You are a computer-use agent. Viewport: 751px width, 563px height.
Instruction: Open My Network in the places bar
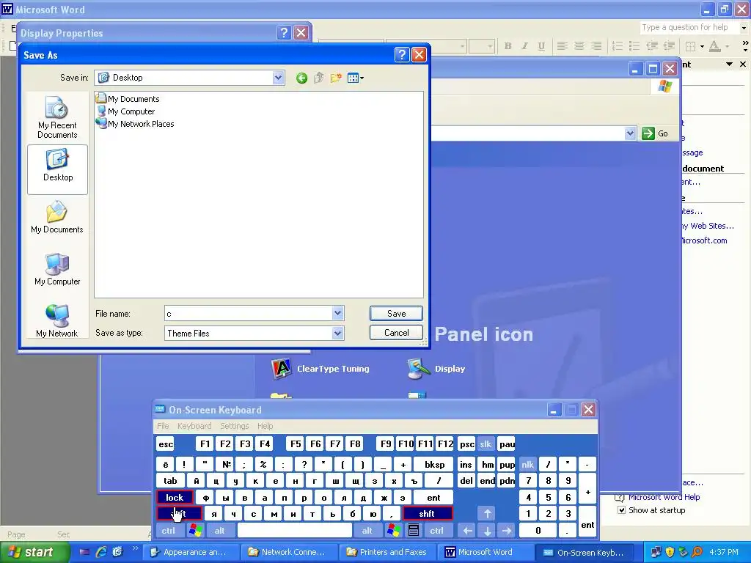[x=57, y=321]
